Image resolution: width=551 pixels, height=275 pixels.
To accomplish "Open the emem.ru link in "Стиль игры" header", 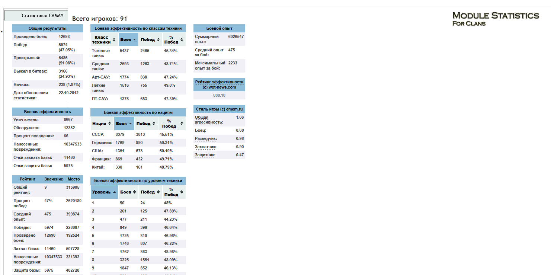I will point(234,109).
